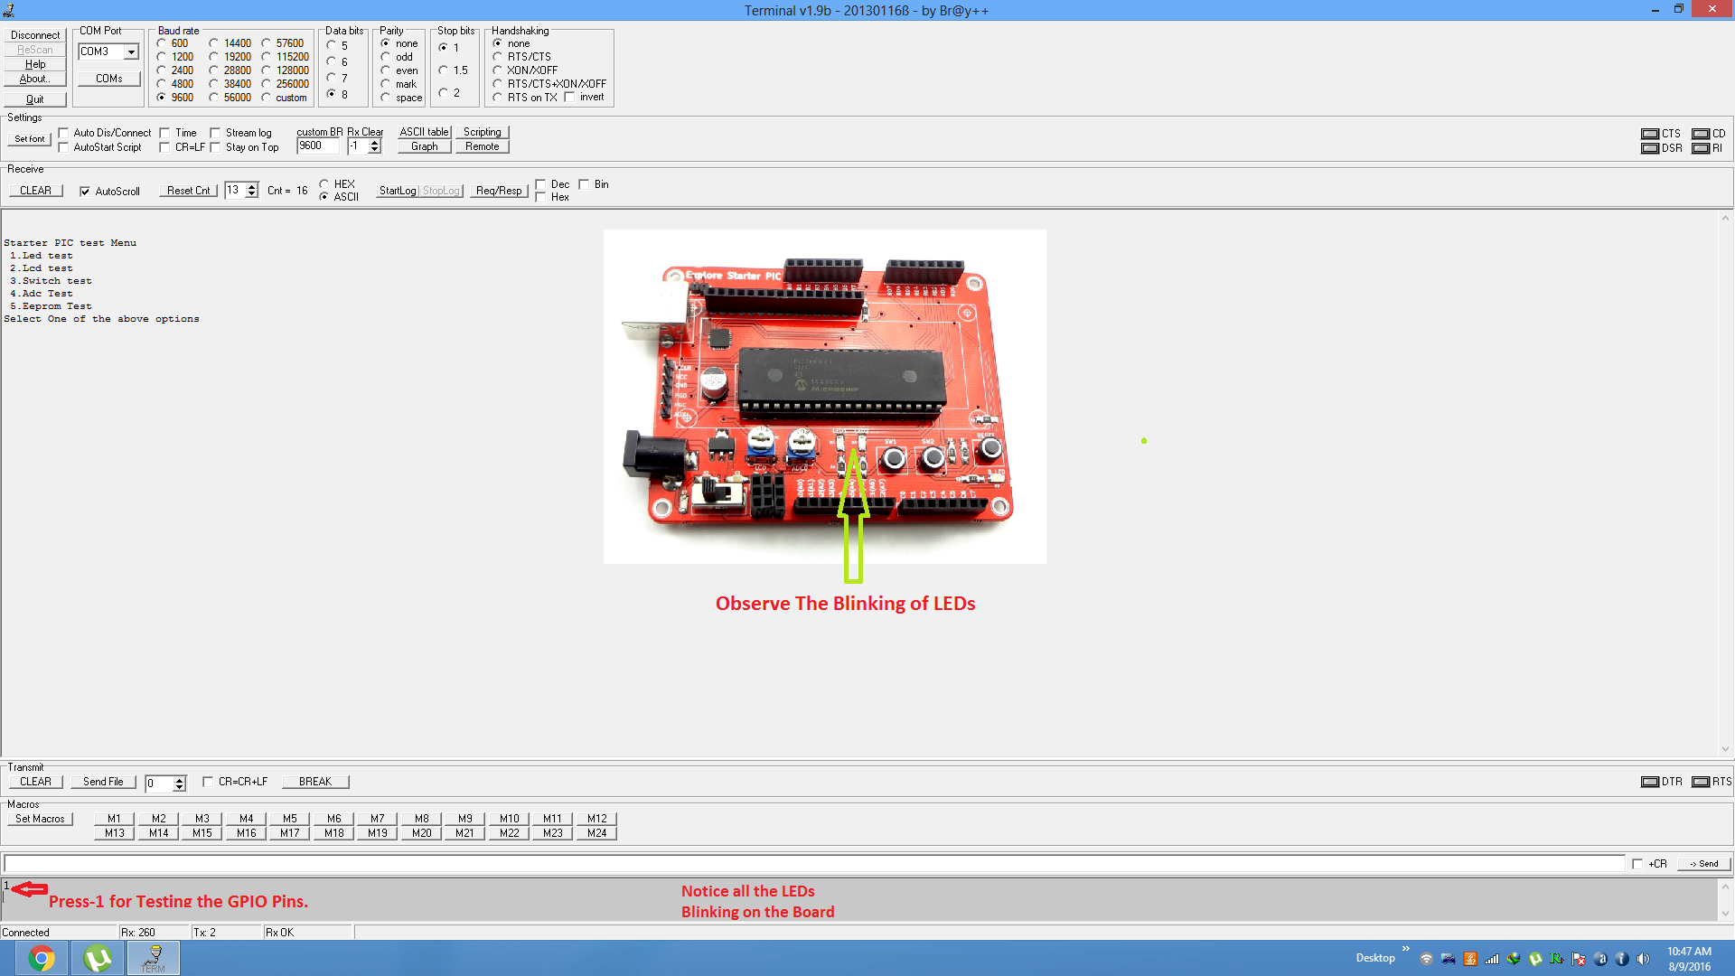
Task: Open the ASCII table
Action: click(x=425, y=132)
